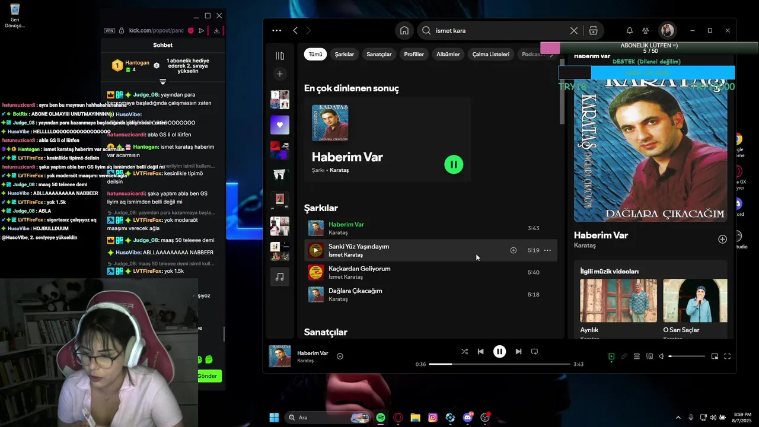Open the O Sarı Saçlar video thumbnail
The image size is (759, 427).
[695, 301]
